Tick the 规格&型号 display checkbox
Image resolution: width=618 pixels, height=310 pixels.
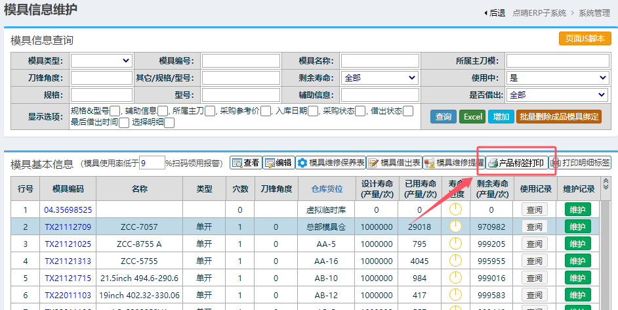[115, 111]
